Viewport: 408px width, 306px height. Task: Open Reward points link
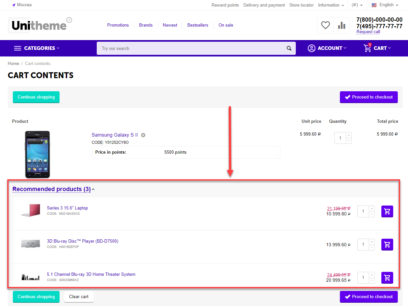click(225, 5)
